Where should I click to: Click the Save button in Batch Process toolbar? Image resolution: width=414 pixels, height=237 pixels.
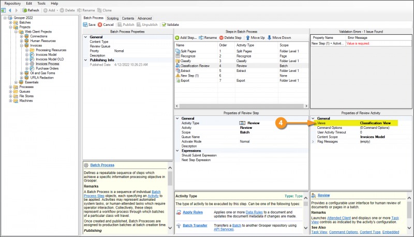pos(89,24)
